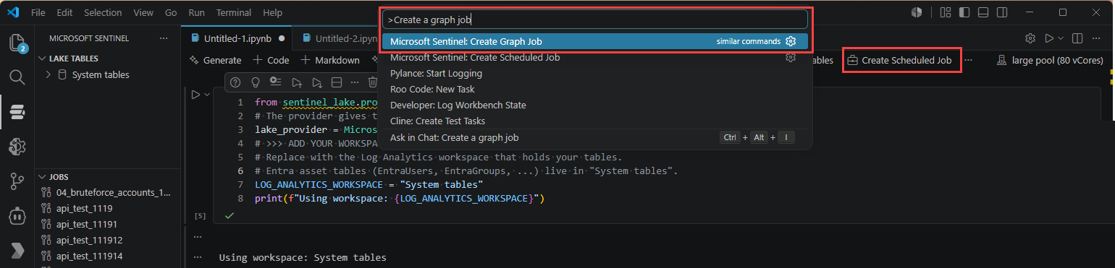
Task: Click Split Cell icon in cell toolbar
Action: pyautogui.click(x=337, y=82)
